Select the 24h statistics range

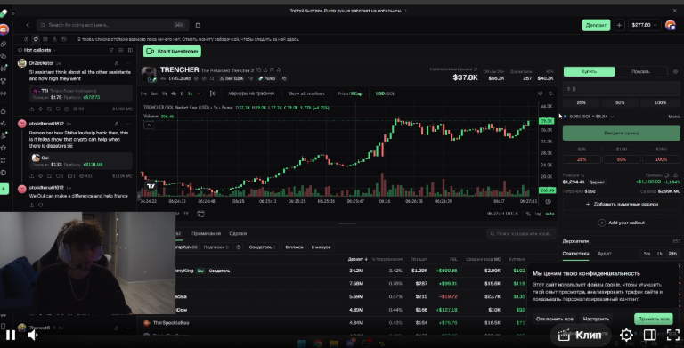(x=672, y=254)
